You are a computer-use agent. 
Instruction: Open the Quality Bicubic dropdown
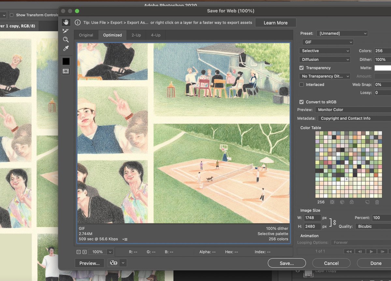(x=373, y=226)
